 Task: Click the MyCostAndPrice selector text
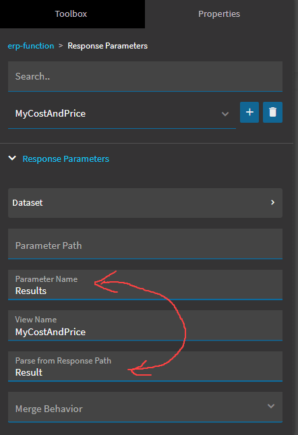point(51,113)
